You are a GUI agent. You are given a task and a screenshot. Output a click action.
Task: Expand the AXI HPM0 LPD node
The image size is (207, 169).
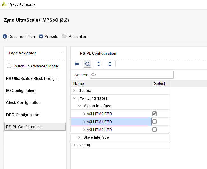click(84, 130)
